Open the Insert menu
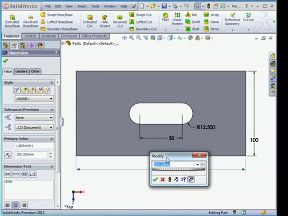 [82, 6]
